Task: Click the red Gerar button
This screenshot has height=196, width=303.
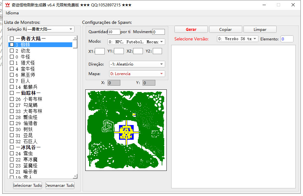Action: pyautogui.click(x=191, y=29)
